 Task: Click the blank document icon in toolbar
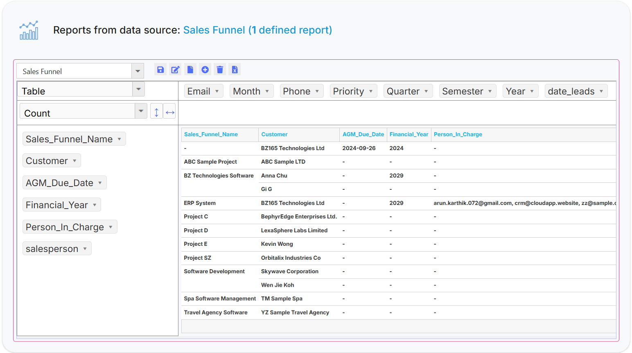click(190, 70)
